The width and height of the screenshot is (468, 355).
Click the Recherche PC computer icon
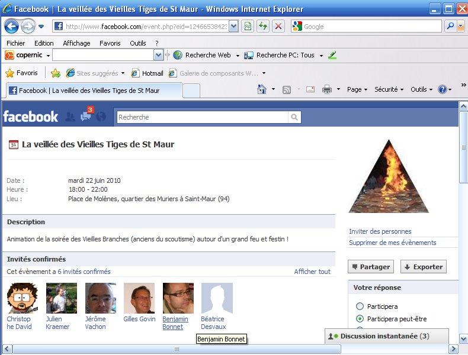point(248,56)
